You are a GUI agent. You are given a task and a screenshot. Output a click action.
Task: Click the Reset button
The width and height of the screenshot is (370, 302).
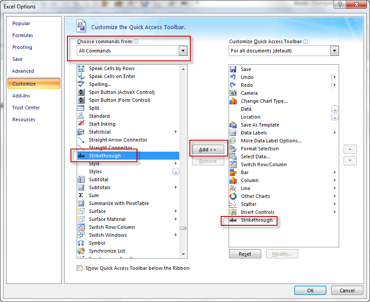[x=245, y=254]
